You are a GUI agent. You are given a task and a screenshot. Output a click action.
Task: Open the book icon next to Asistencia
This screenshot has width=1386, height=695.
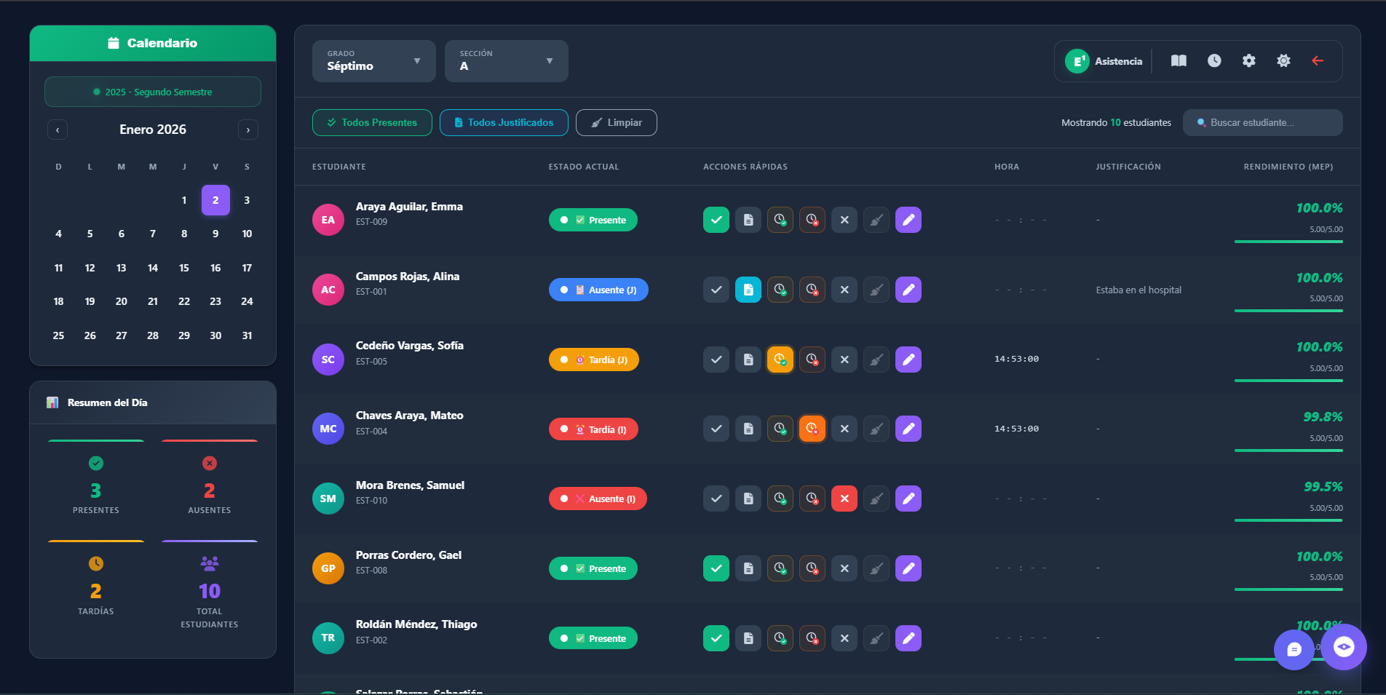(x=1178, y=61)
